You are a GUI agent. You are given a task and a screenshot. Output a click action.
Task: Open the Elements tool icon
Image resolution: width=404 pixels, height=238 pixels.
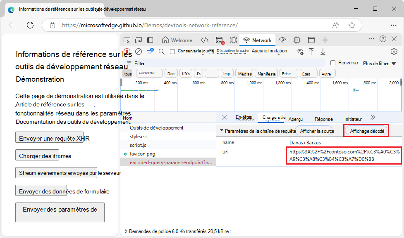(x=205, y=40)
